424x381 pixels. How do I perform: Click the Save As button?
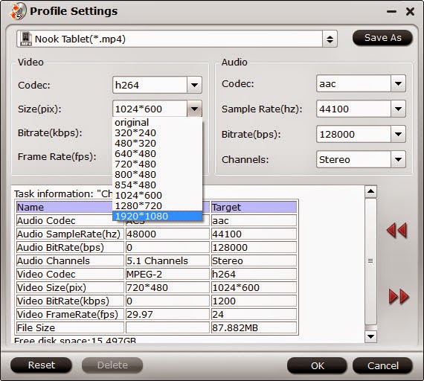coord(382,38)
